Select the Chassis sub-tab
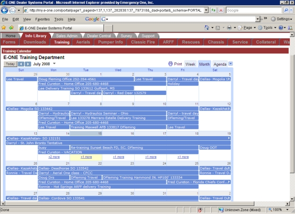The width and height of the screenshot is (295, 214). (x=216, y=42)
